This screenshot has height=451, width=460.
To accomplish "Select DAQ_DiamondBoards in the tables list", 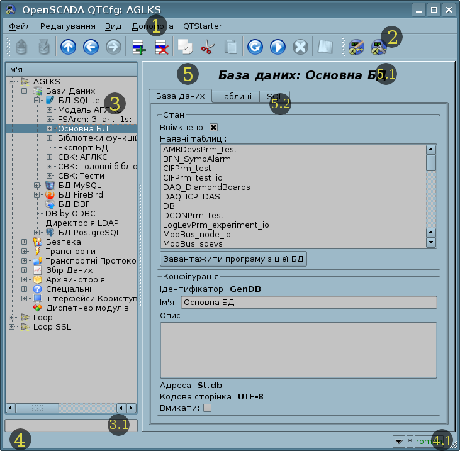I will (206, 187).
